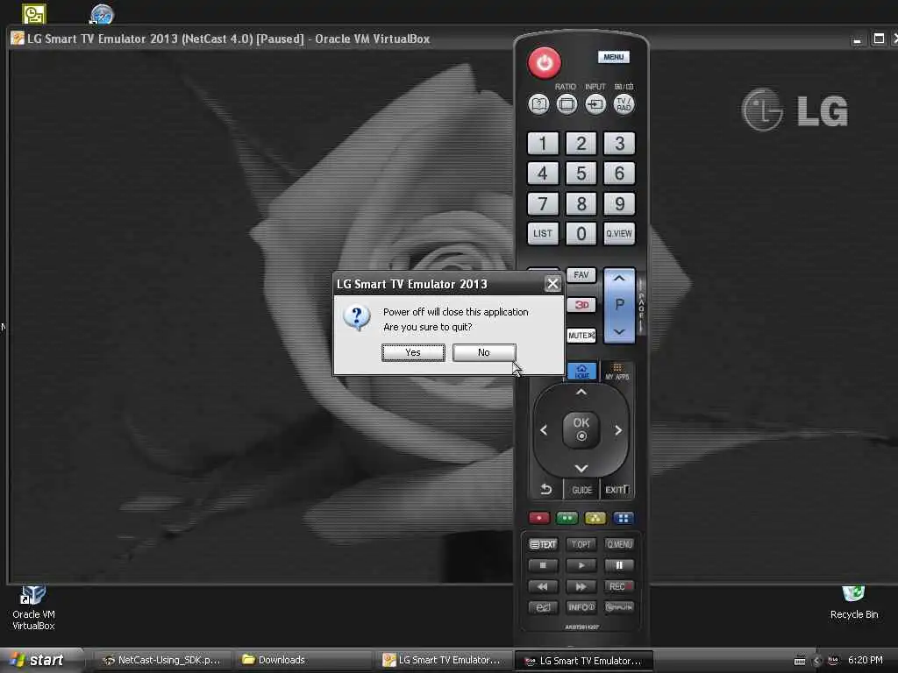Open the channel LIST button

pos(542,233)
